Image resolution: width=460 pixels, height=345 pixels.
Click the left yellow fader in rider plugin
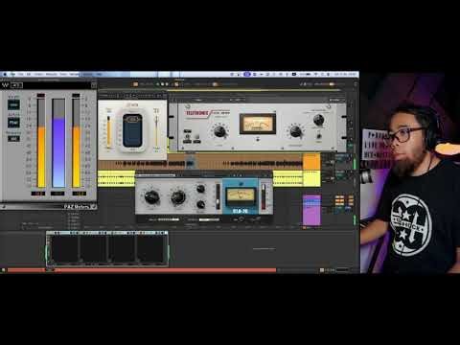click(108, 132)
